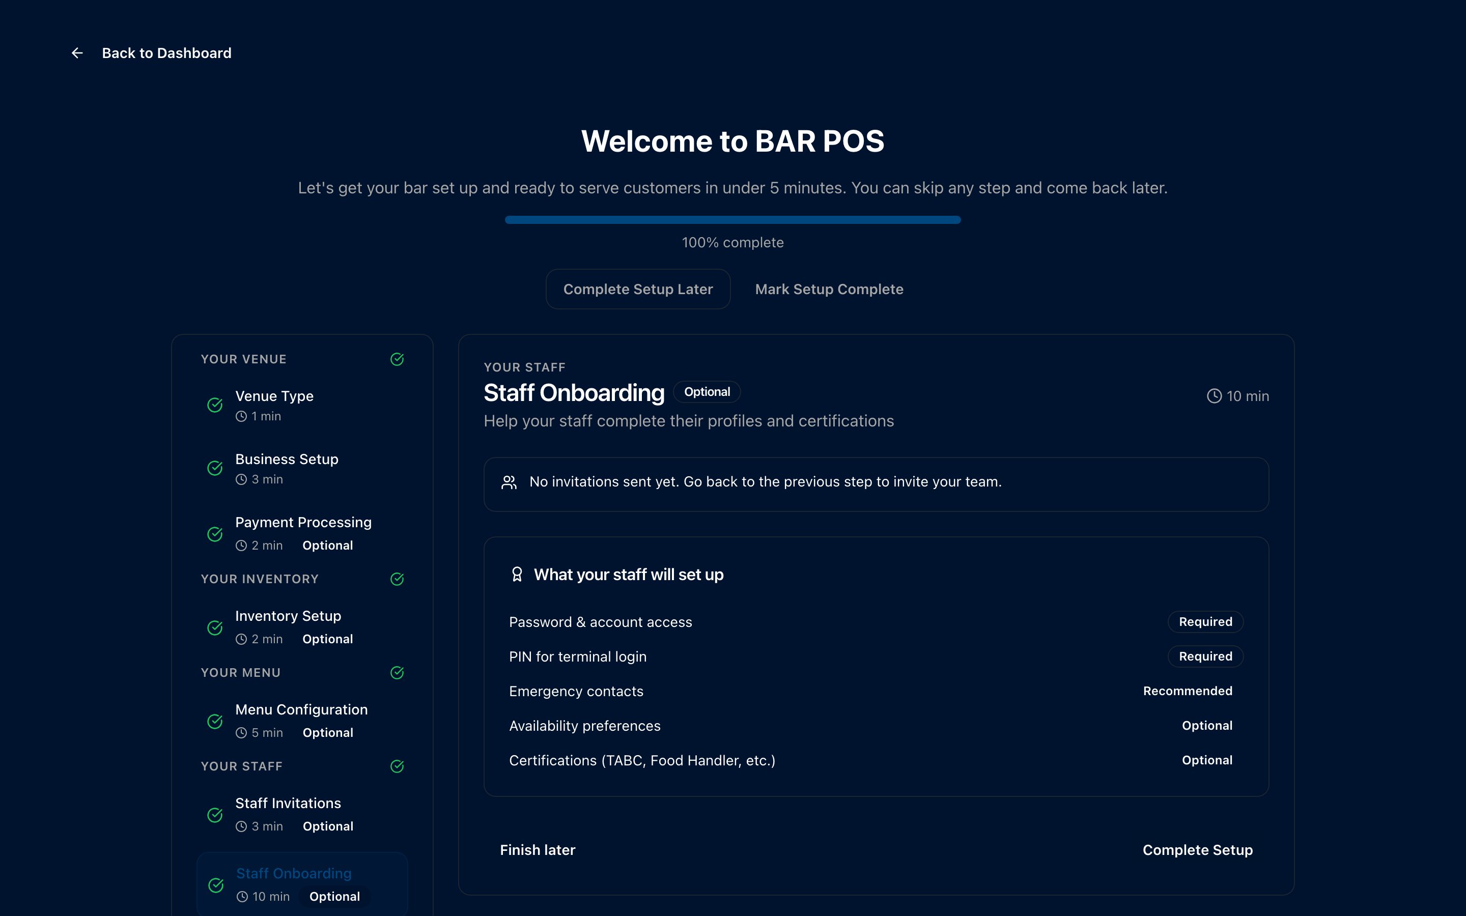Screen dimensions: 1466x916
Task: Open the Payment Processing step
Action: [x=302, y=534]
